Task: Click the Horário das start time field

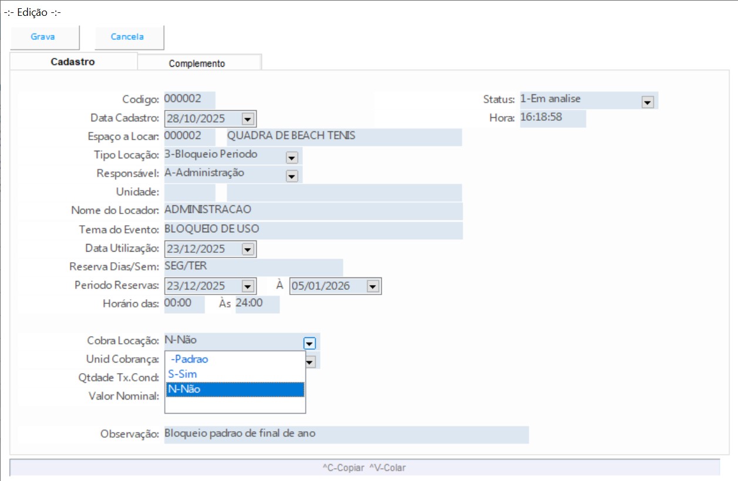Action: point(184,304)
